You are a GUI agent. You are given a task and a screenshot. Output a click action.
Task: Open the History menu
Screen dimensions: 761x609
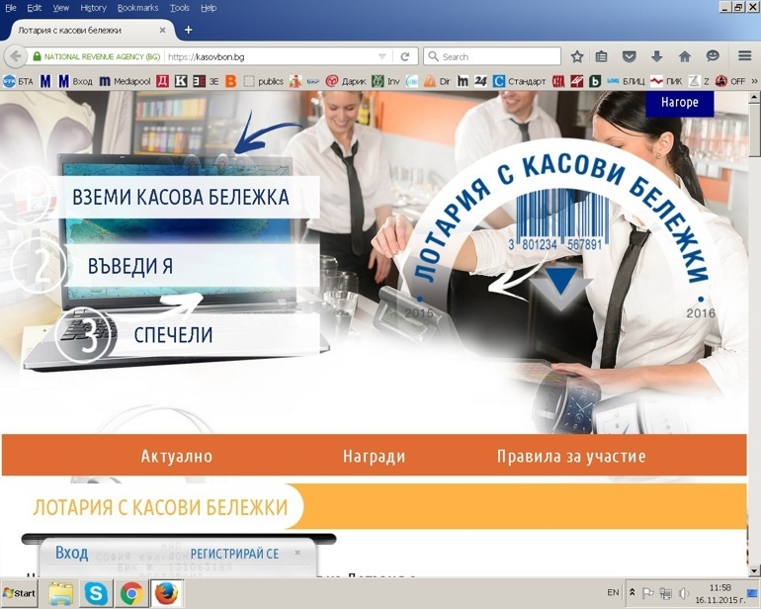coord(93,8)
